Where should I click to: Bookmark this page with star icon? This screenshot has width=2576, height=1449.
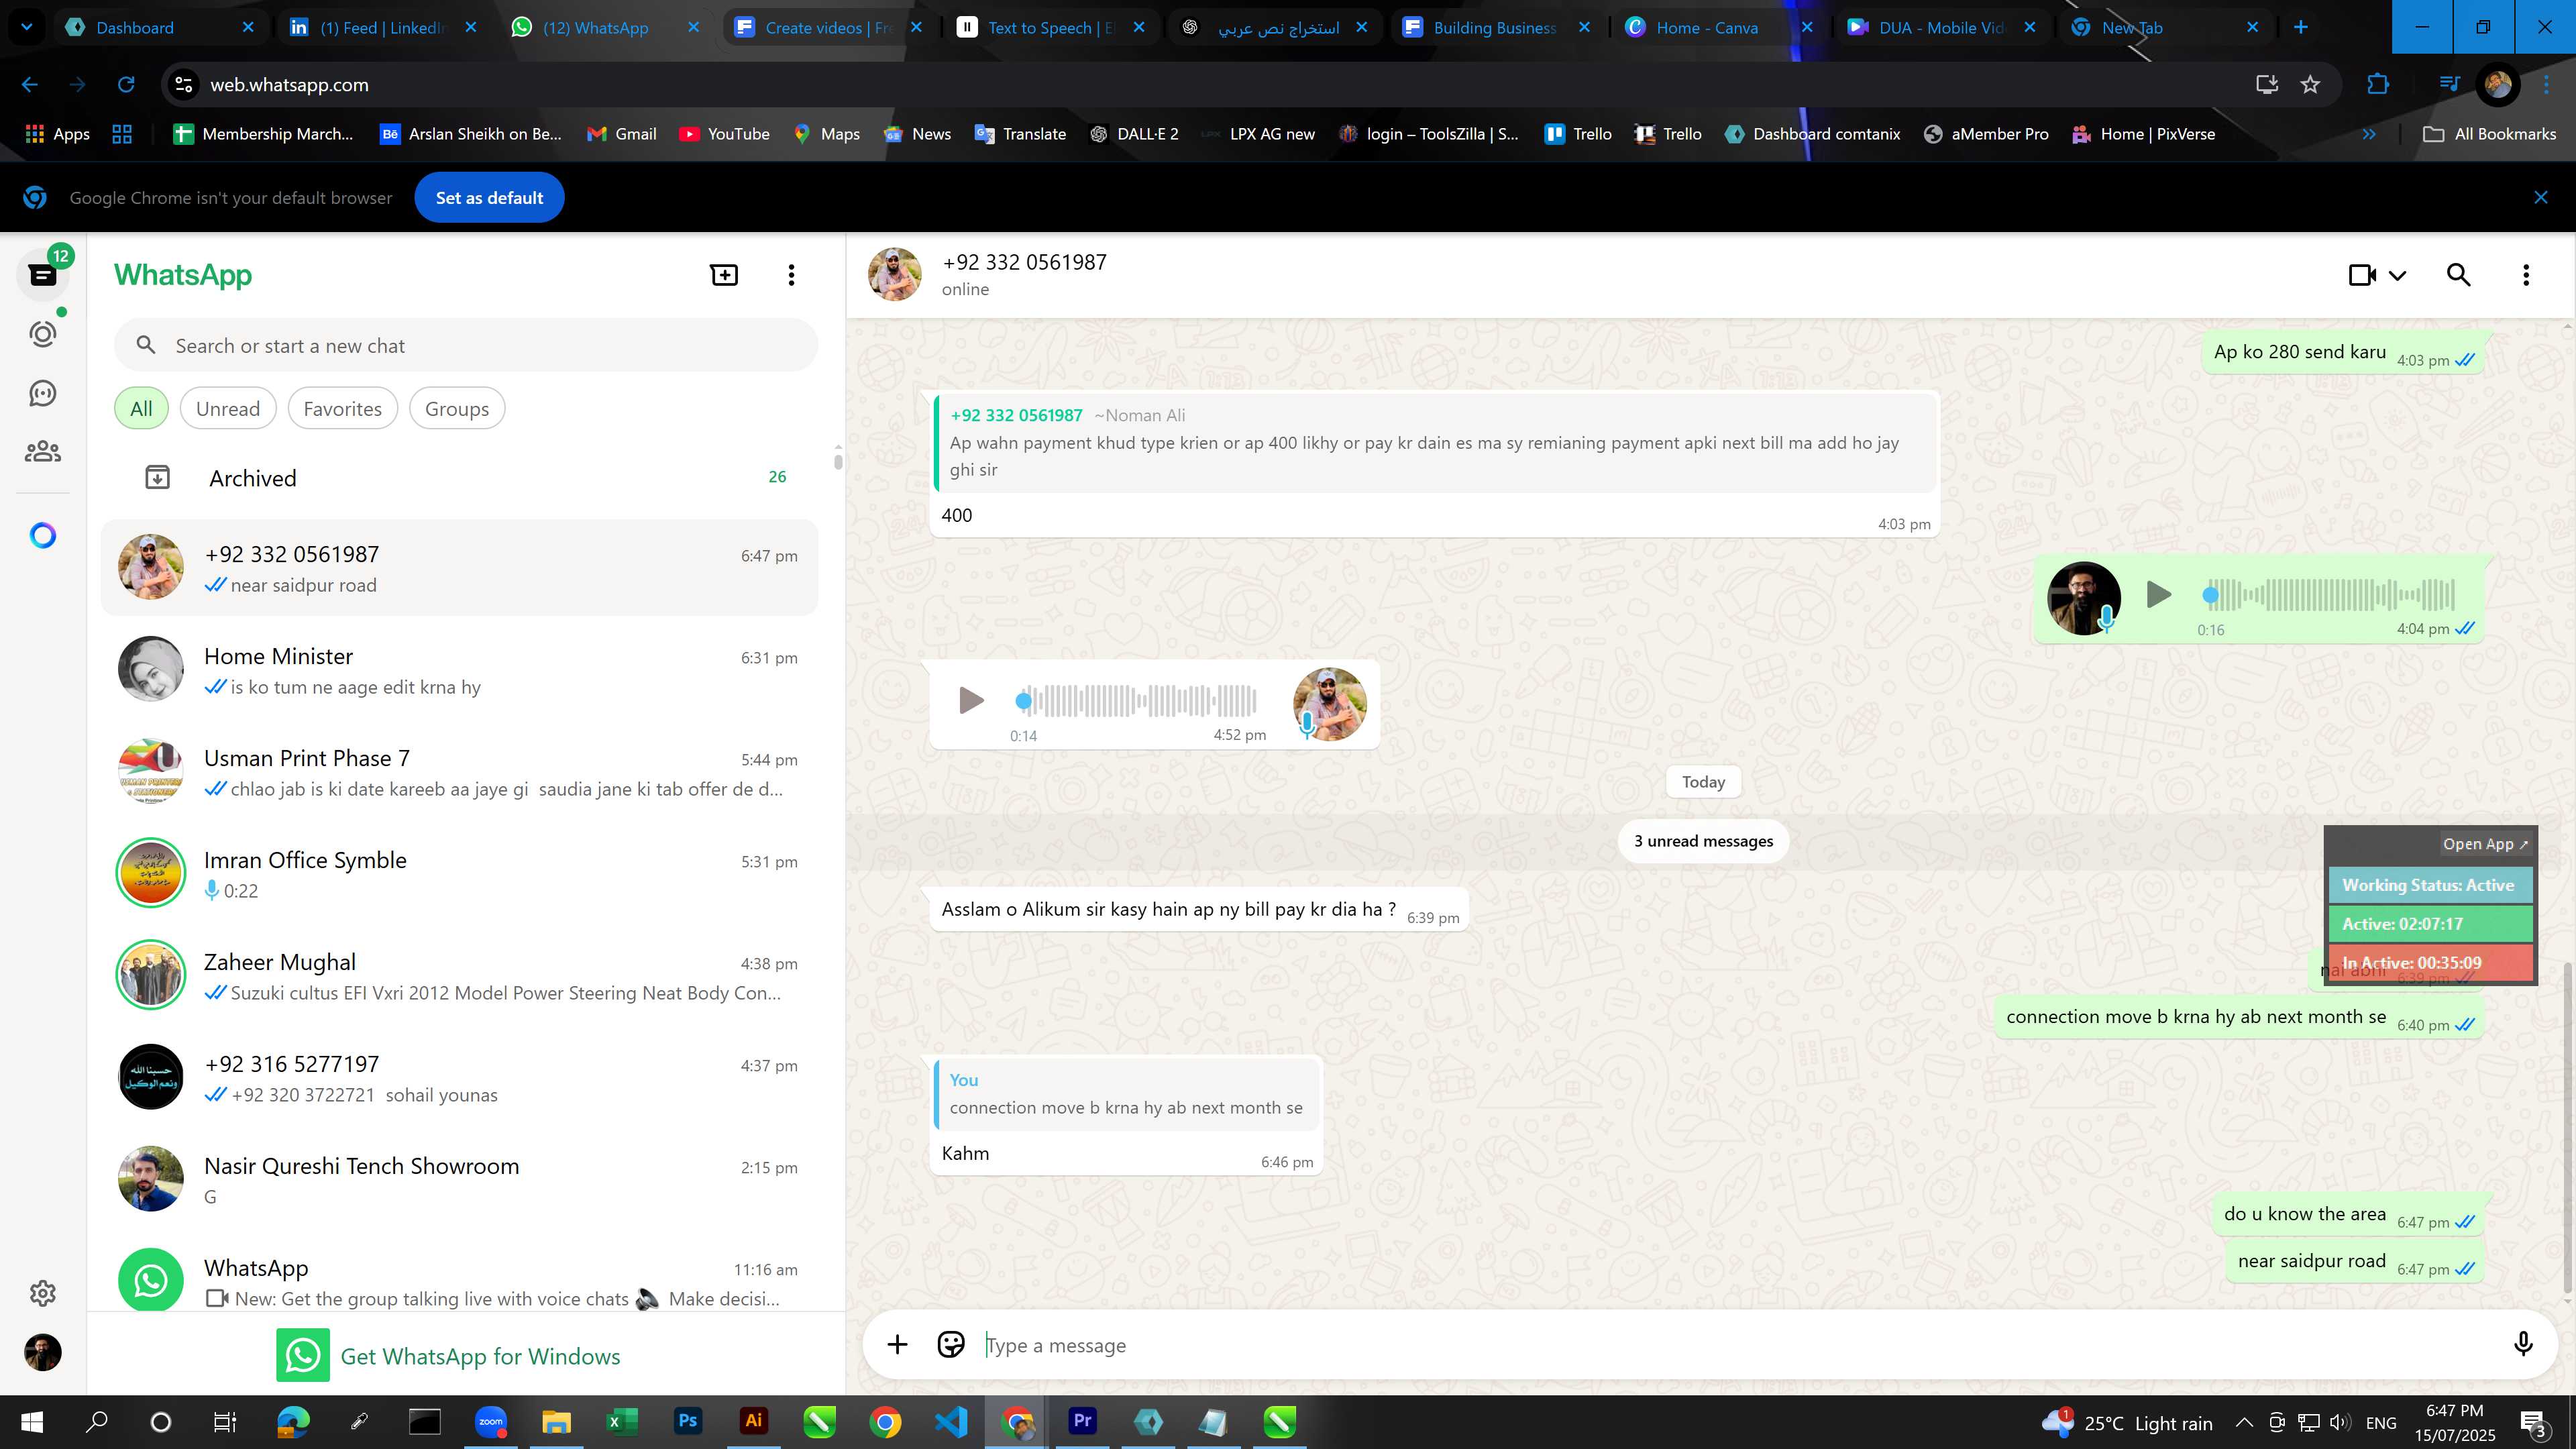(2310, 85)
